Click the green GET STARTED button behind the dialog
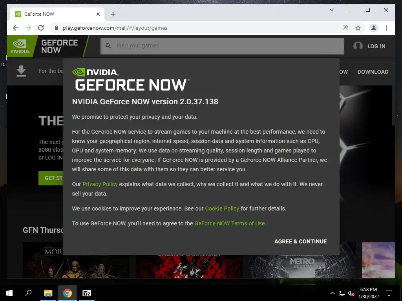 pos(51,178)
